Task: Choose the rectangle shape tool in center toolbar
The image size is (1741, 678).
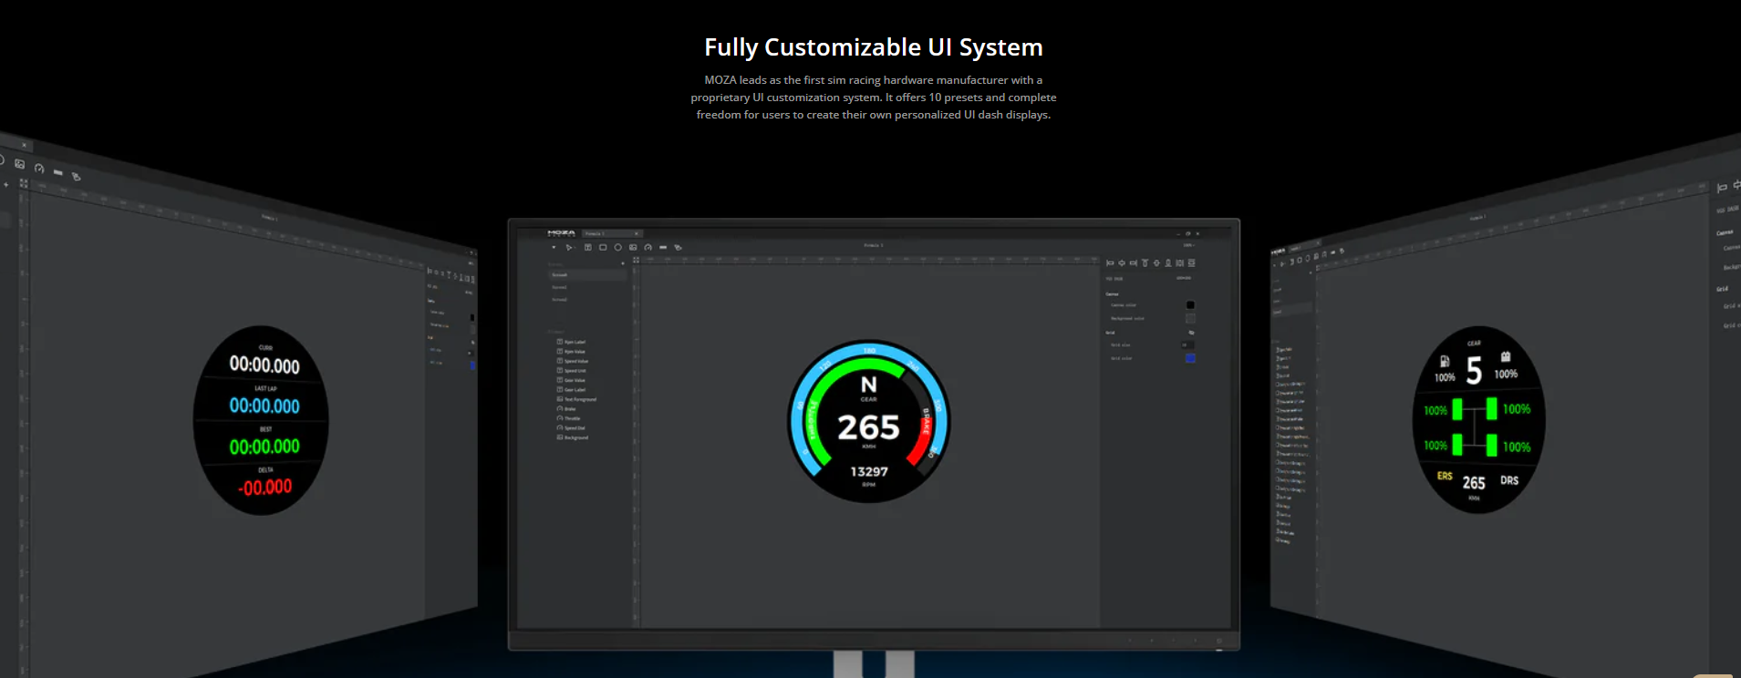Action: 603,247
